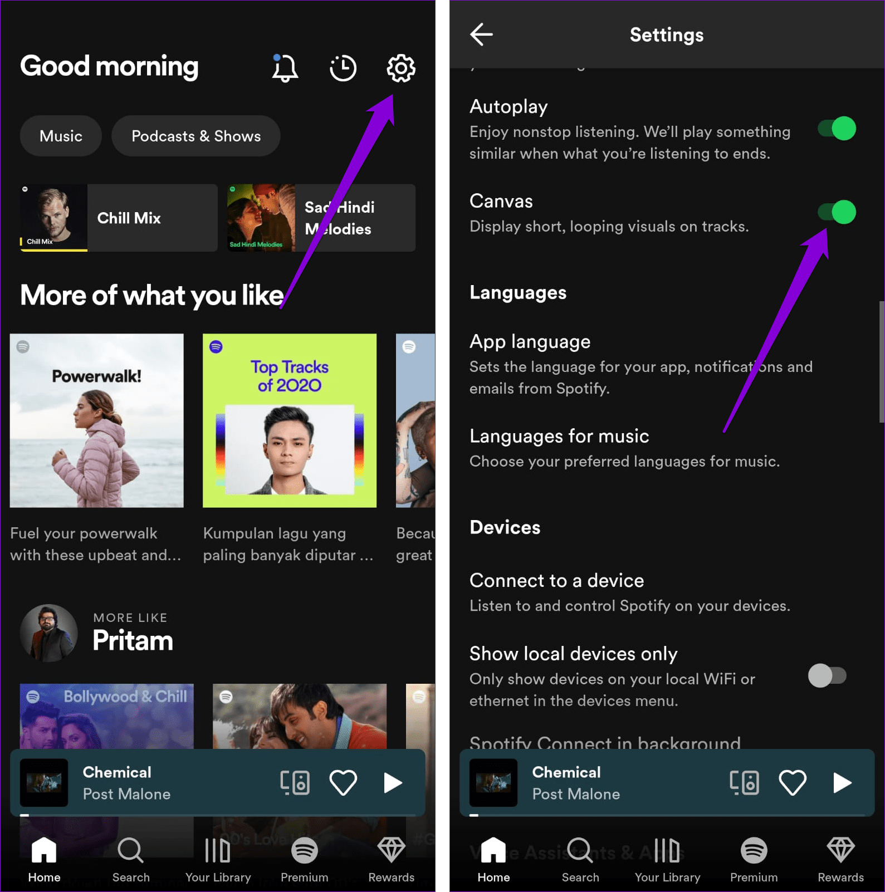The height and width of the screenshot is (892, 885).
Task: Disable the Canvas toggle
Action: pyautogui.click(x=837, y=212)
